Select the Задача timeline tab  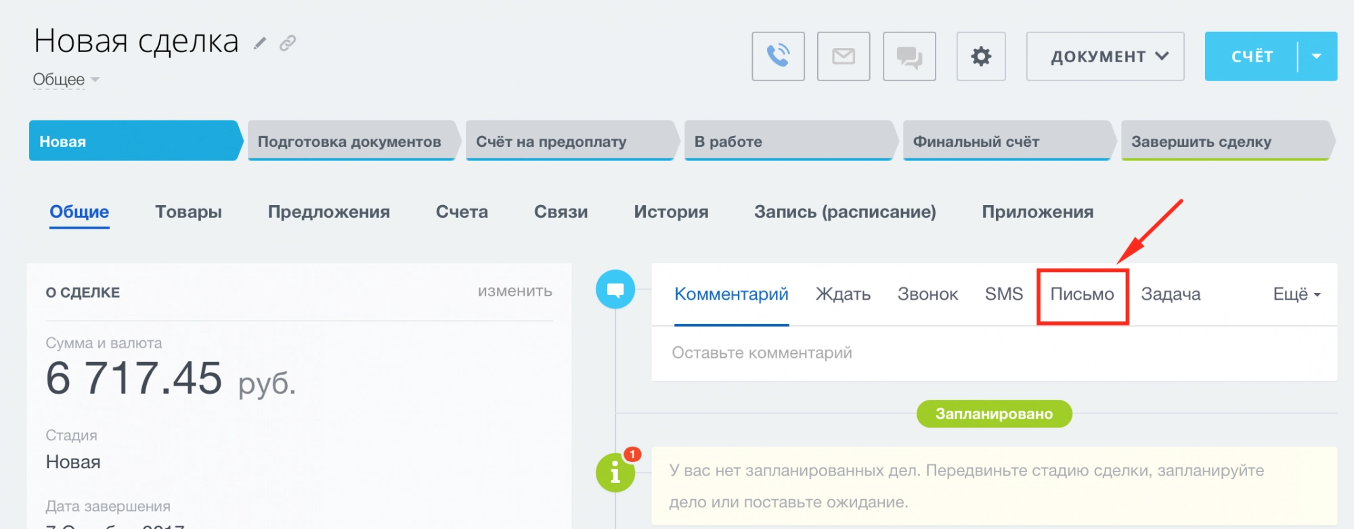point(1171,294)
